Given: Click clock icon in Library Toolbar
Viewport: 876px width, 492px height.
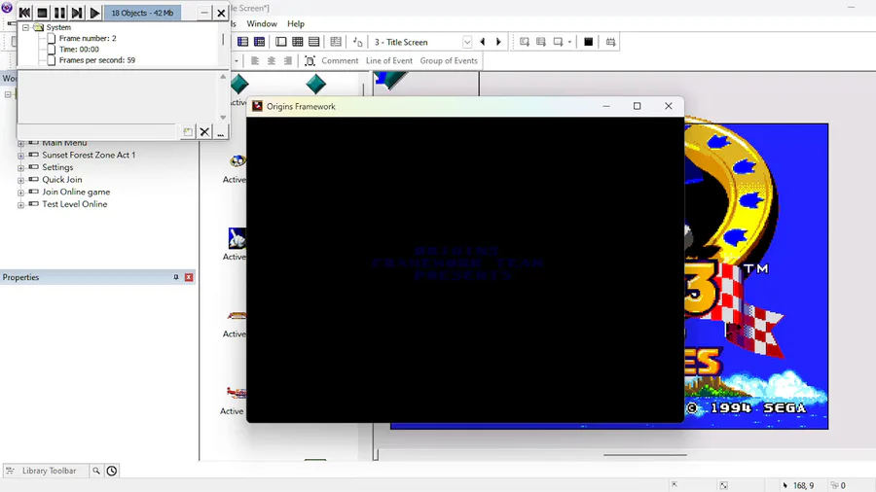Looking at the screenshot, I should 112,471.
